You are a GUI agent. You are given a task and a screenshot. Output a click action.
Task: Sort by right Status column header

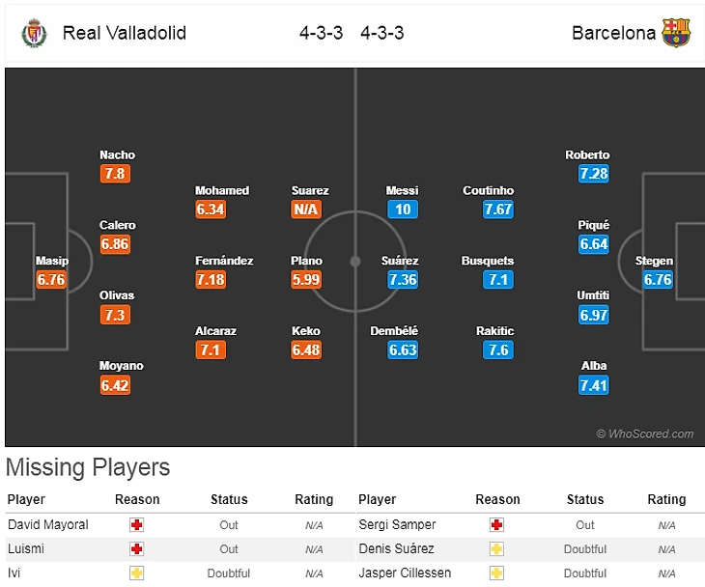[x=585, y=500]
